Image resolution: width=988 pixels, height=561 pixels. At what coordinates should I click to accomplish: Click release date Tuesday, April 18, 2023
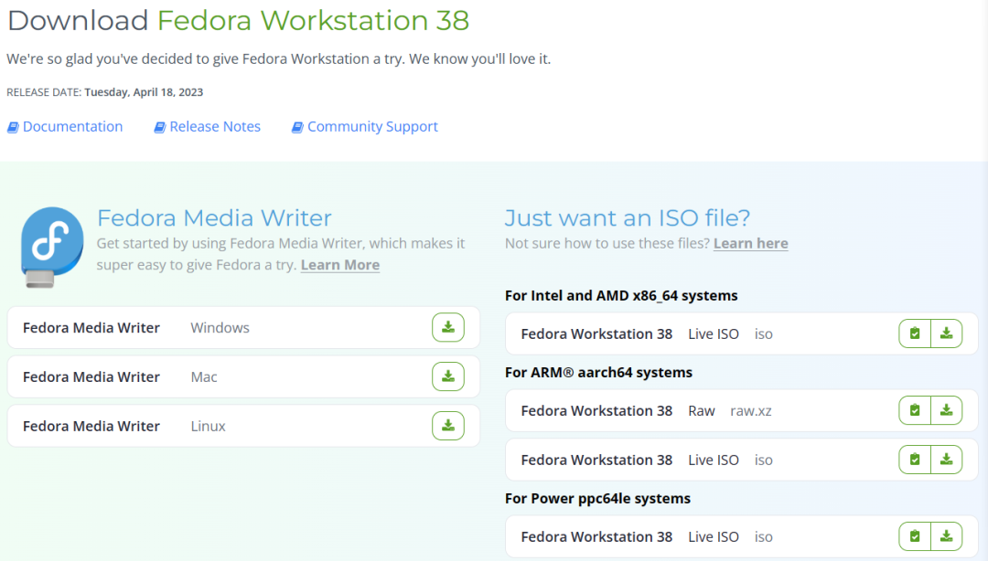(x=144, y=92)
